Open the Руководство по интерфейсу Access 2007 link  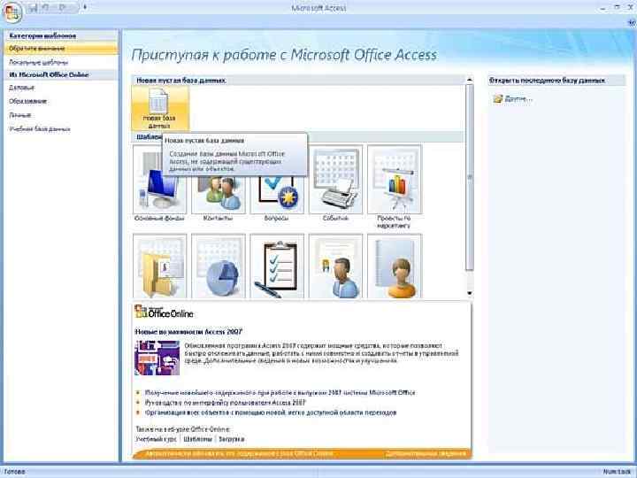[x=225, y=403]
